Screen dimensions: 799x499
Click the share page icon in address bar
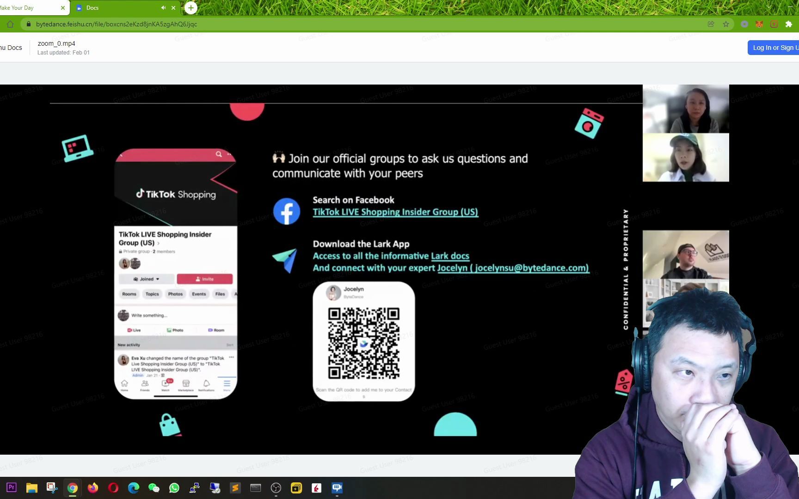[711, 24]
